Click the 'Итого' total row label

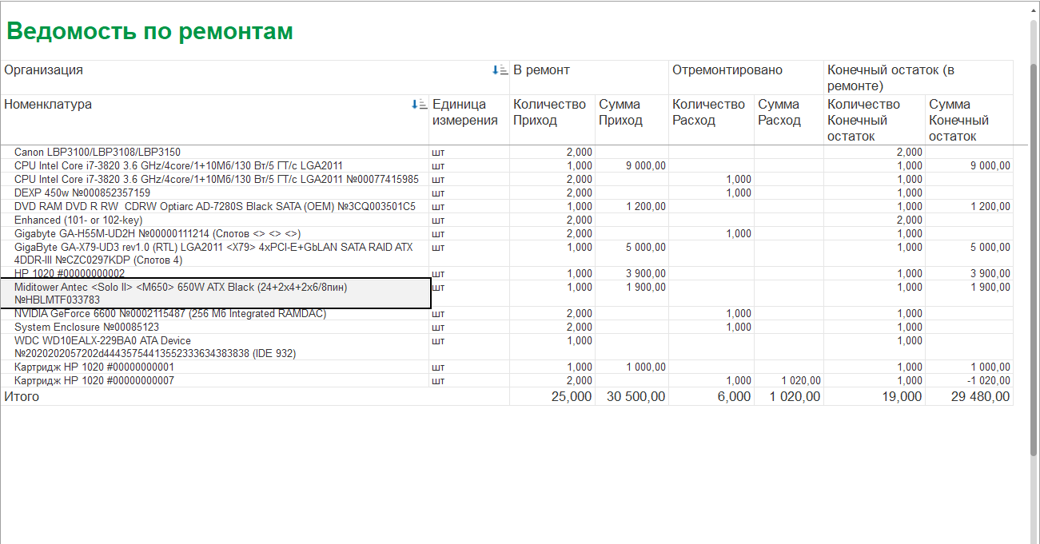[x=22, y=397]
